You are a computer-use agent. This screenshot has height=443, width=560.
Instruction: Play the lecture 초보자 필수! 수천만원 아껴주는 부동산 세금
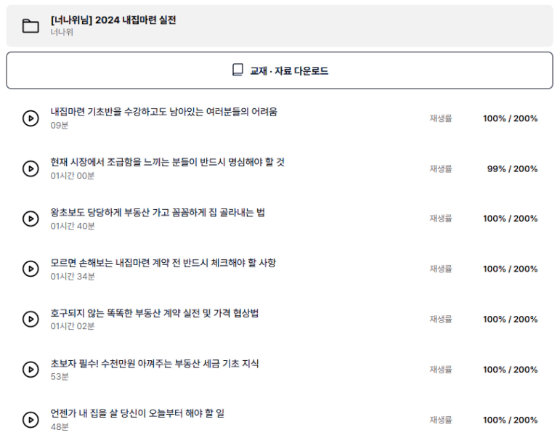tap(31, 370)
